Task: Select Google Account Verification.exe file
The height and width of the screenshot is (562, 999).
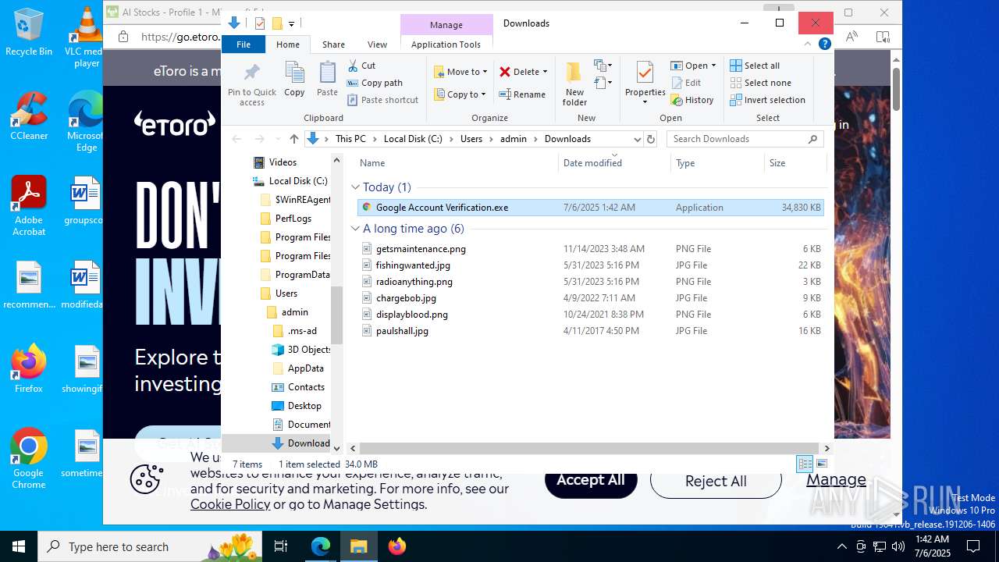Action: (590, 208)
